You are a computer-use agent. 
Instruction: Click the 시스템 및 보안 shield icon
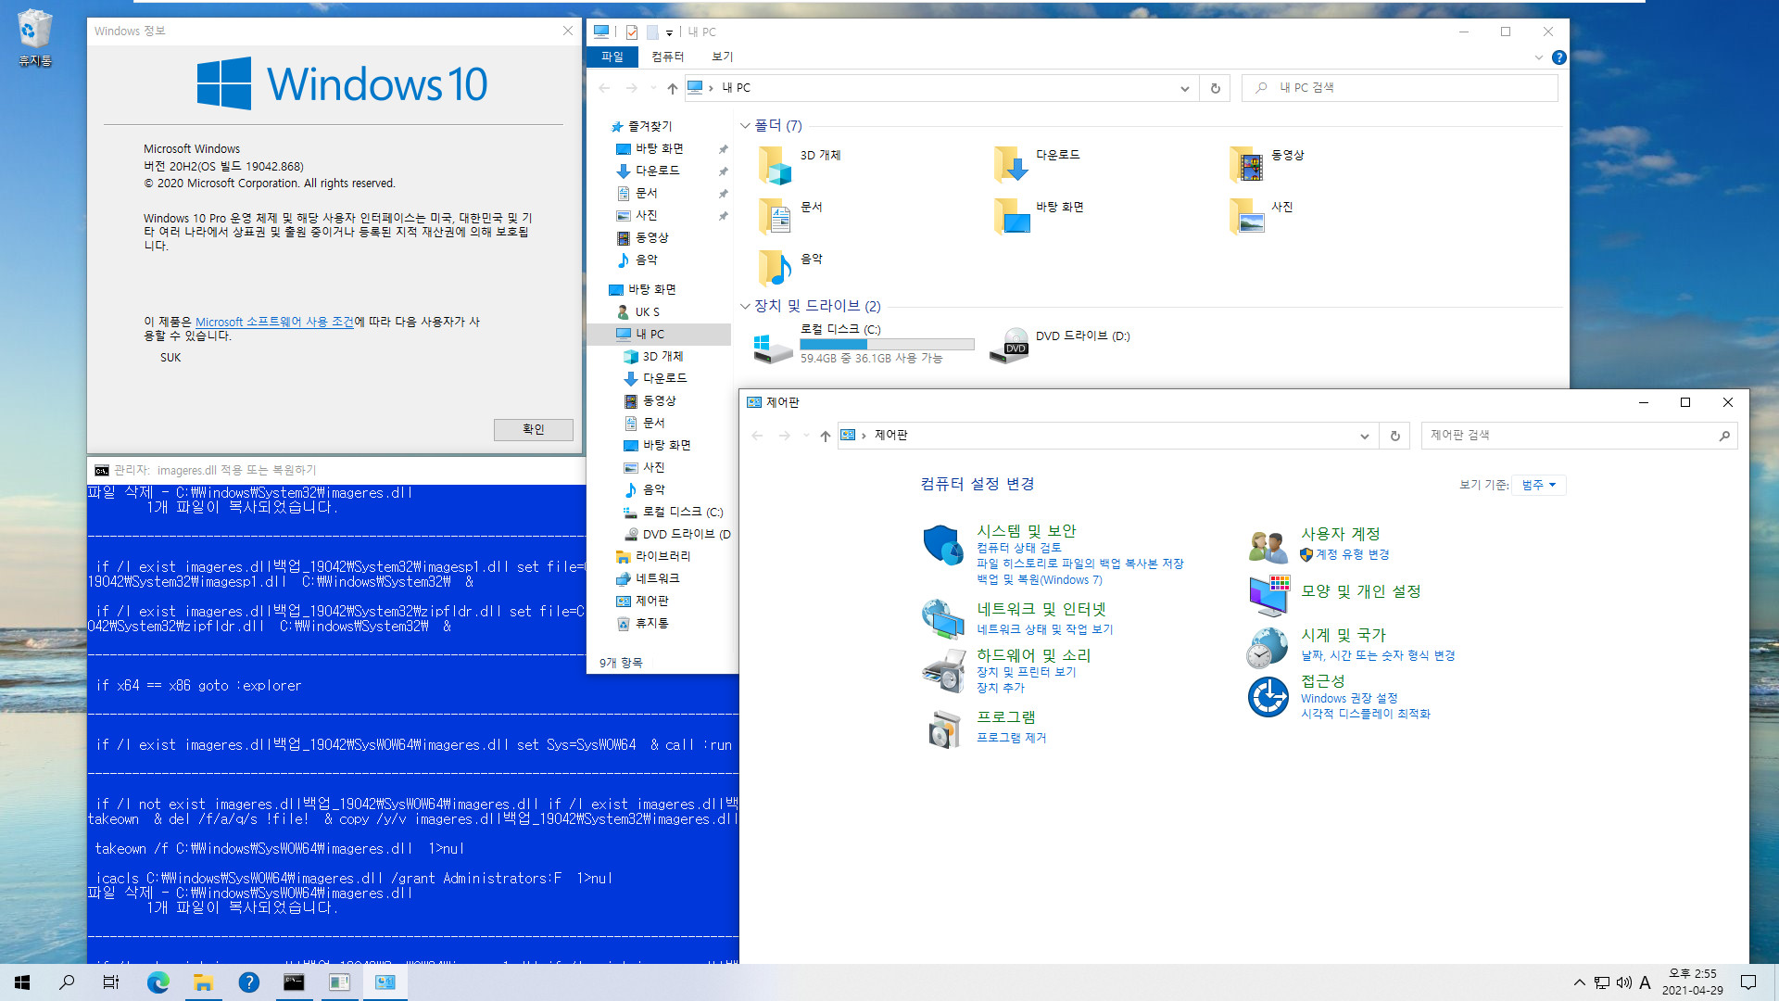coord(943,545)
